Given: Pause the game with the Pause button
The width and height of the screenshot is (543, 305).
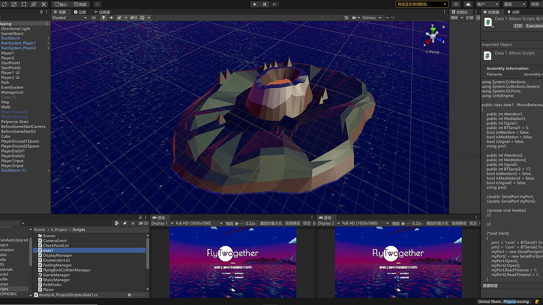Looking at the screenshot, I should (x=265, y=4).
